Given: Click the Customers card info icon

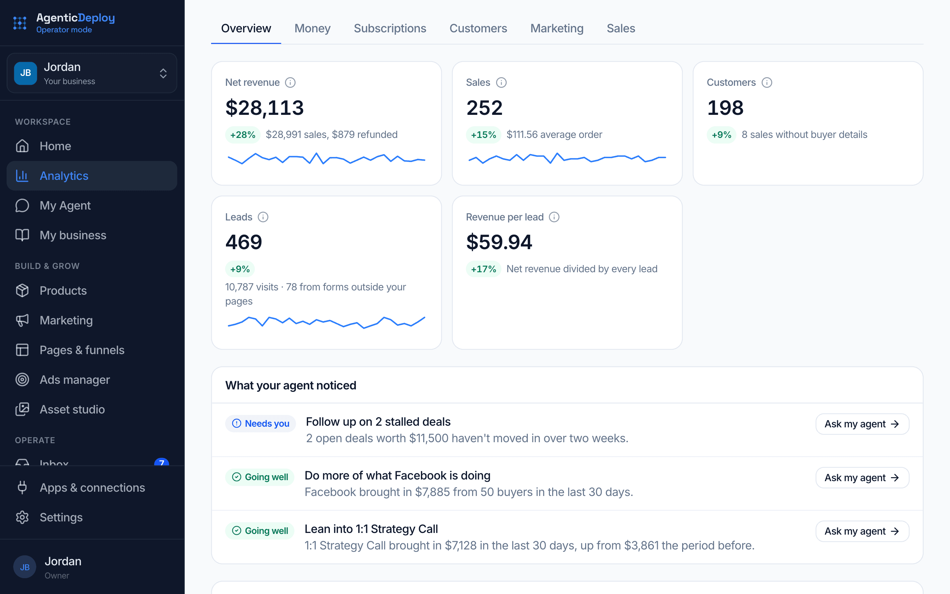Looking at the screenshot, I should point(767,82).
